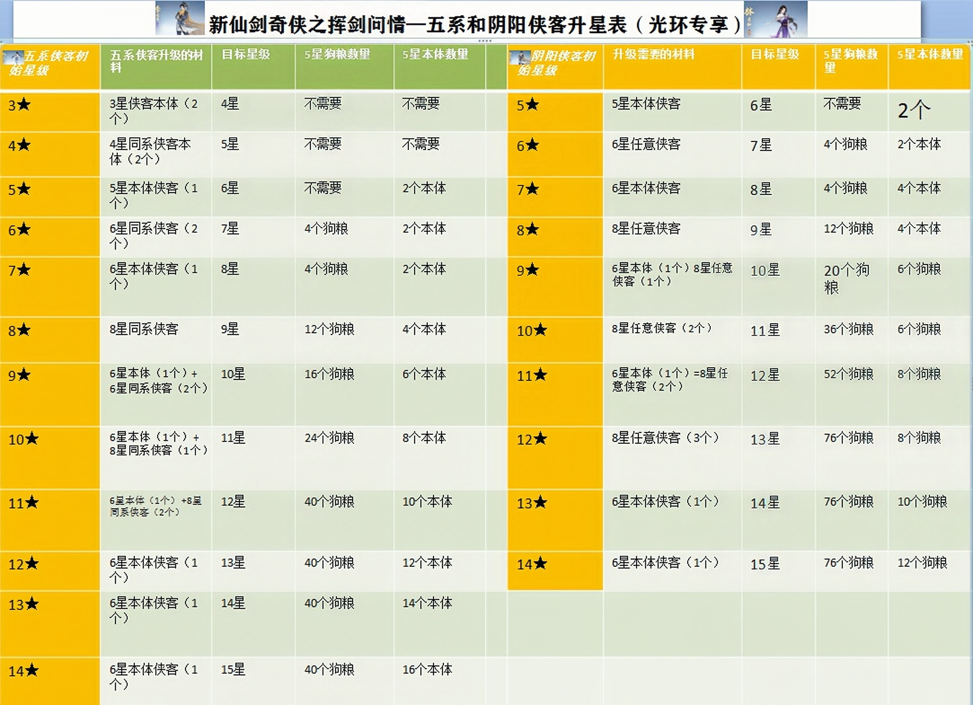Click the 20个狗粮 cell

pos(846,278)
